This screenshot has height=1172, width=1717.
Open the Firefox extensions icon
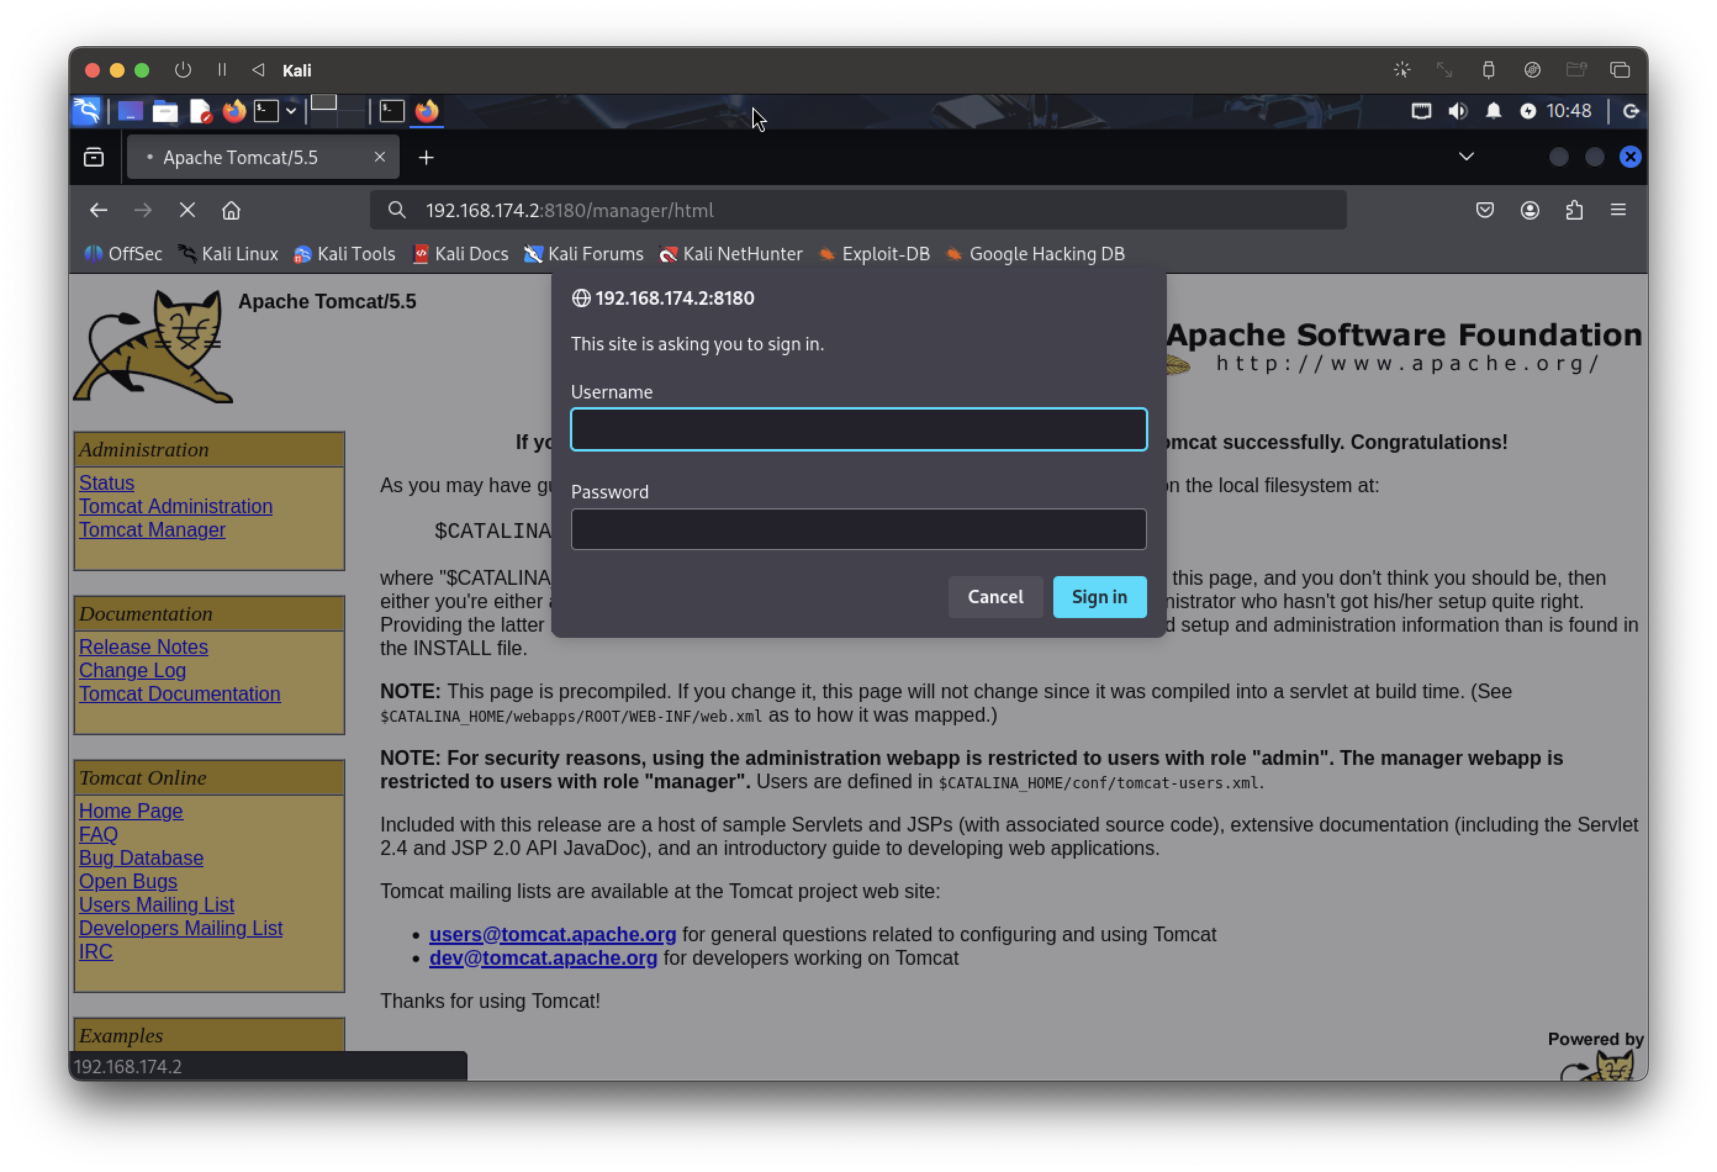1574,210
